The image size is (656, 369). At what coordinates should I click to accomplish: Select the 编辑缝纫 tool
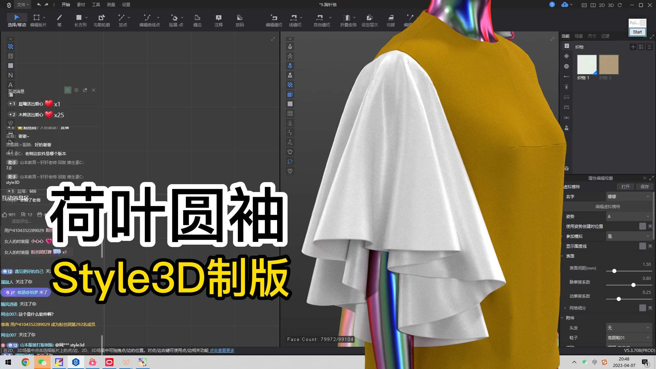[x=274, y=20]
